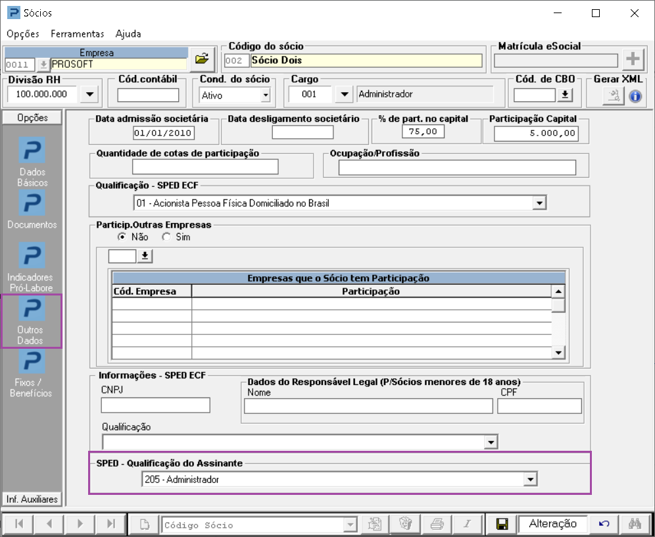Click the Empresas table scrollbar thumb

coord(558,305)
